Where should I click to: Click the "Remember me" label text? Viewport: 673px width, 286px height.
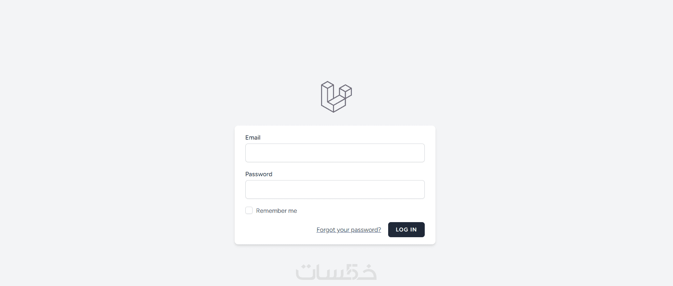[276, 211]
